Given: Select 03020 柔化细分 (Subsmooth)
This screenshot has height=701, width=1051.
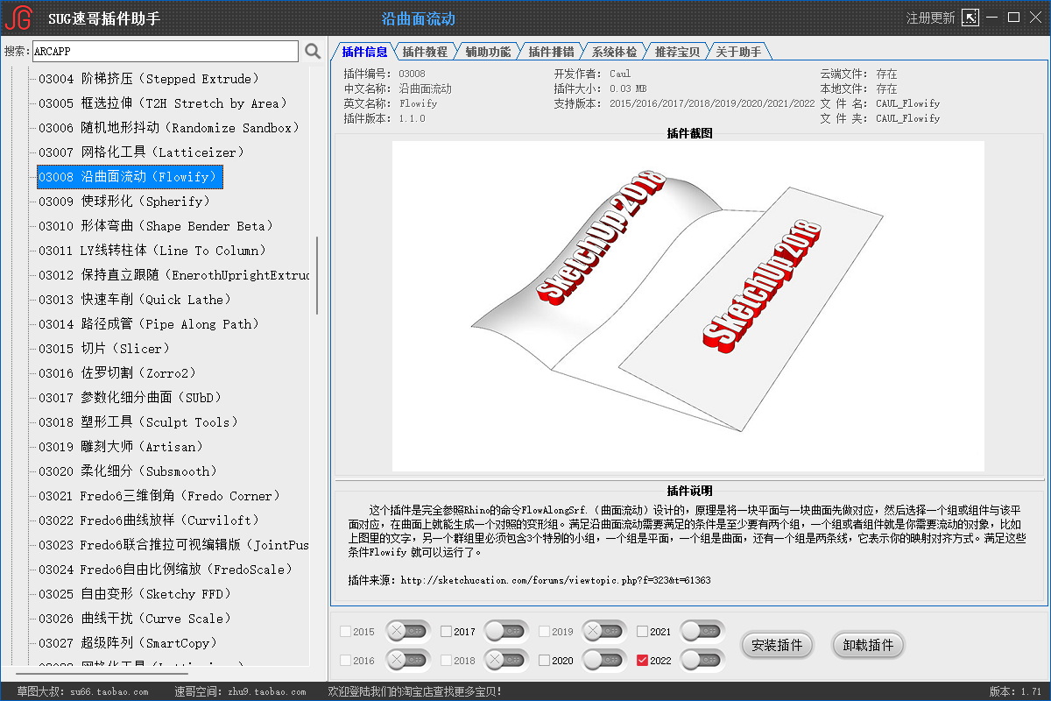Looking at the screenshot, I should (x=128, y=471).
